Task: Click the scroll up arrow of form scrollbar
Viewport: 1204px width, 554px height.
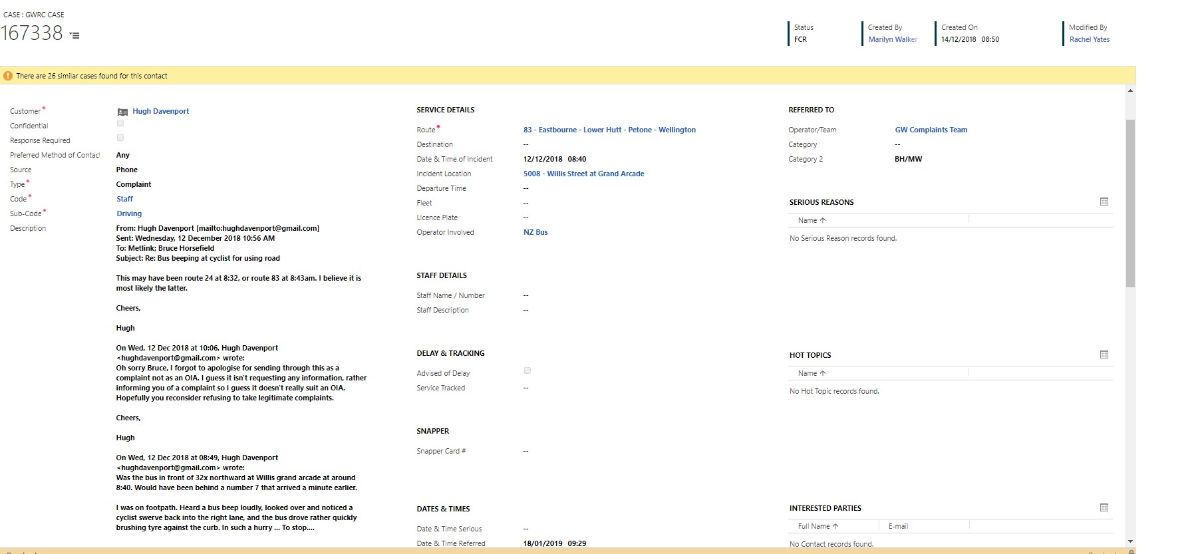Action: click(1130, 90)
